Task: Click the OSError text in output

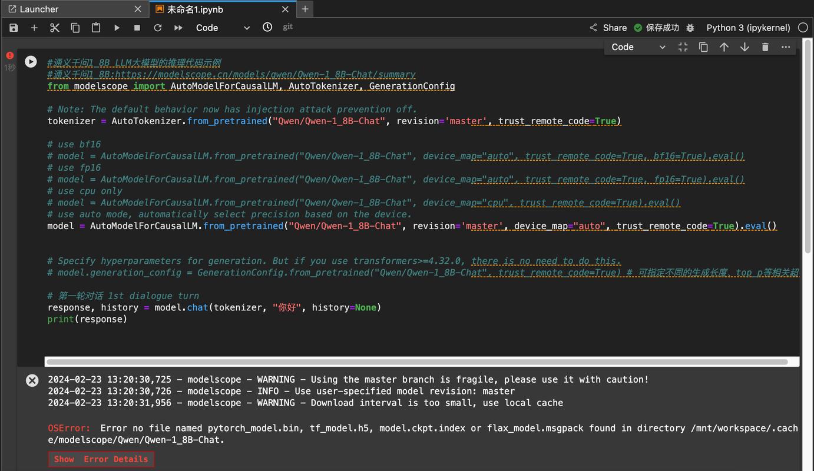Action: coord(69,428)
